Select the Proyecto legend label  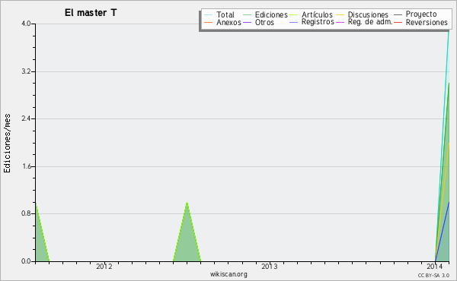421,14
